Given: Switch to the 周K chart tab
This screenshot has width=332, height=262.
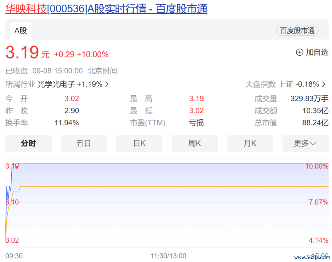Looking at the screenshot, I should click(x=195, y=143).
